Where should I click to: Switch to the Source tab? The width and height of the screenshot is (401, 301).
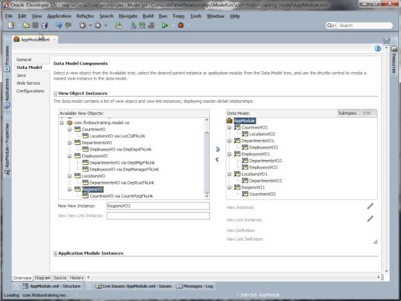[60, 278]
